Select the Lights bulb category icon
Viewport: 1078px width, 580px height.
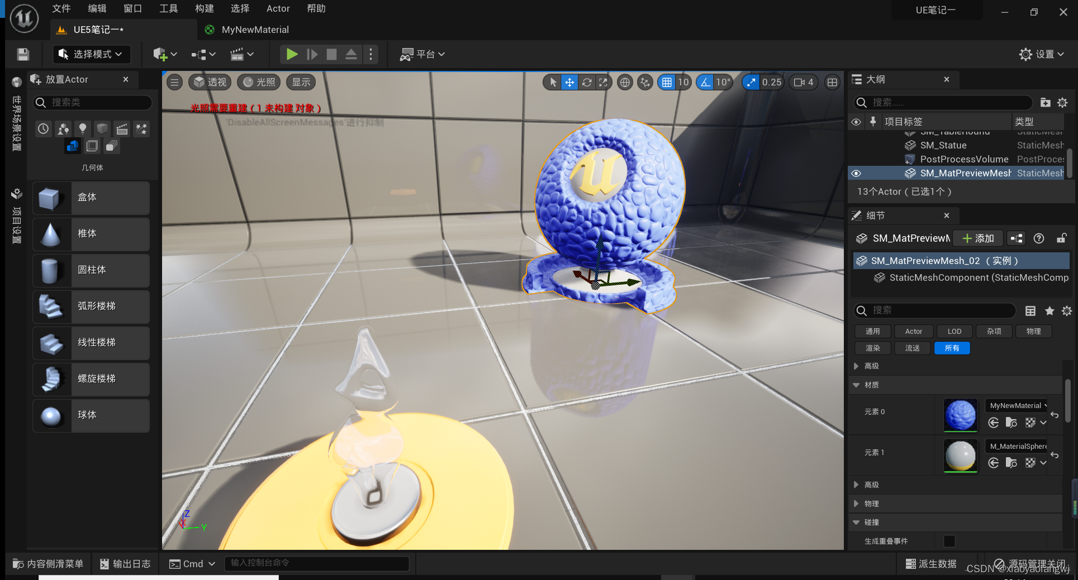coord(83,129)
